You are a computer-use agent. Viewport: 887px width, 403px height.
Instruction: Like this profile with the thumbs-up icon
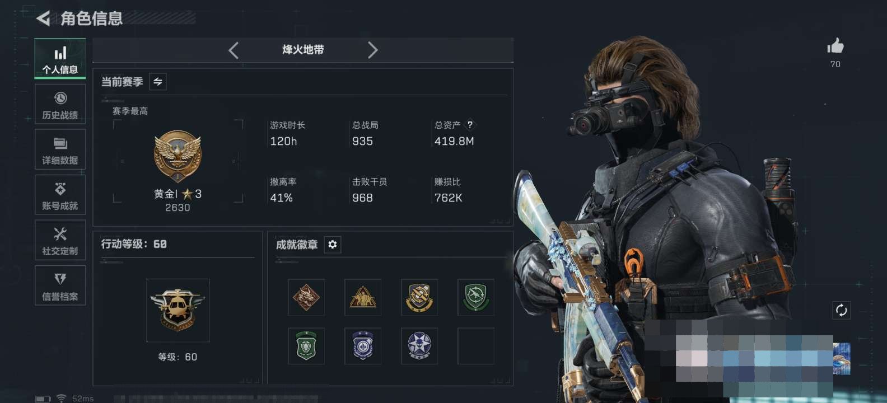point(835,46)
